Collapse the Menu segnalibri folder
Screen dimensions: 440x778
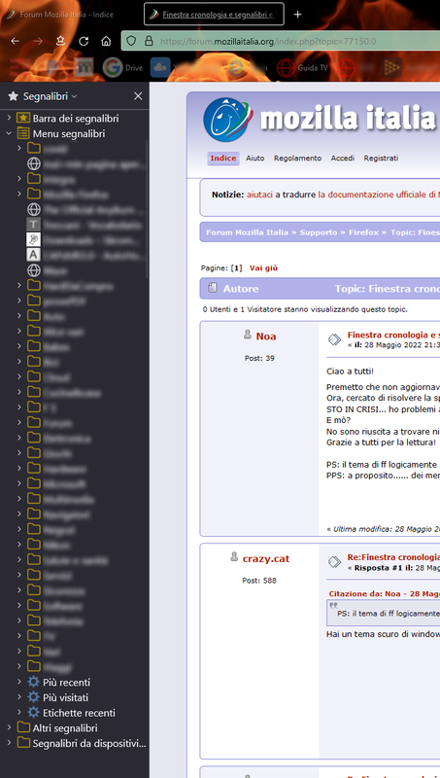9,133
